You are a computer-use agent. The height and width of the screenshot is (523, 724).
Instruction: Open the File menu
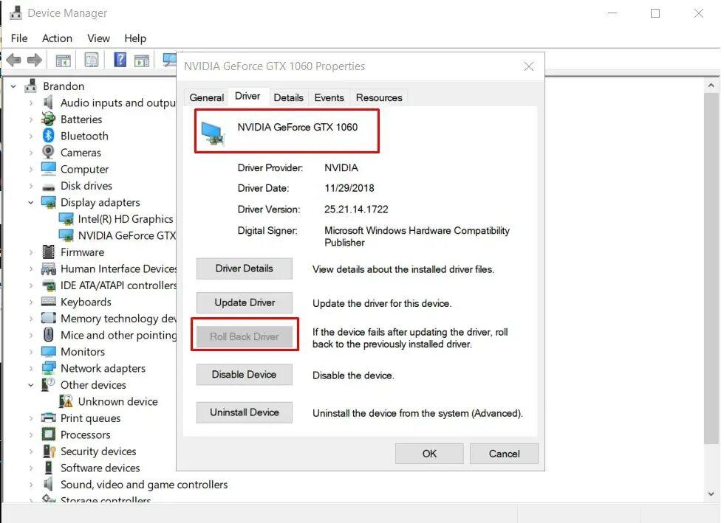tap(19, 38)
